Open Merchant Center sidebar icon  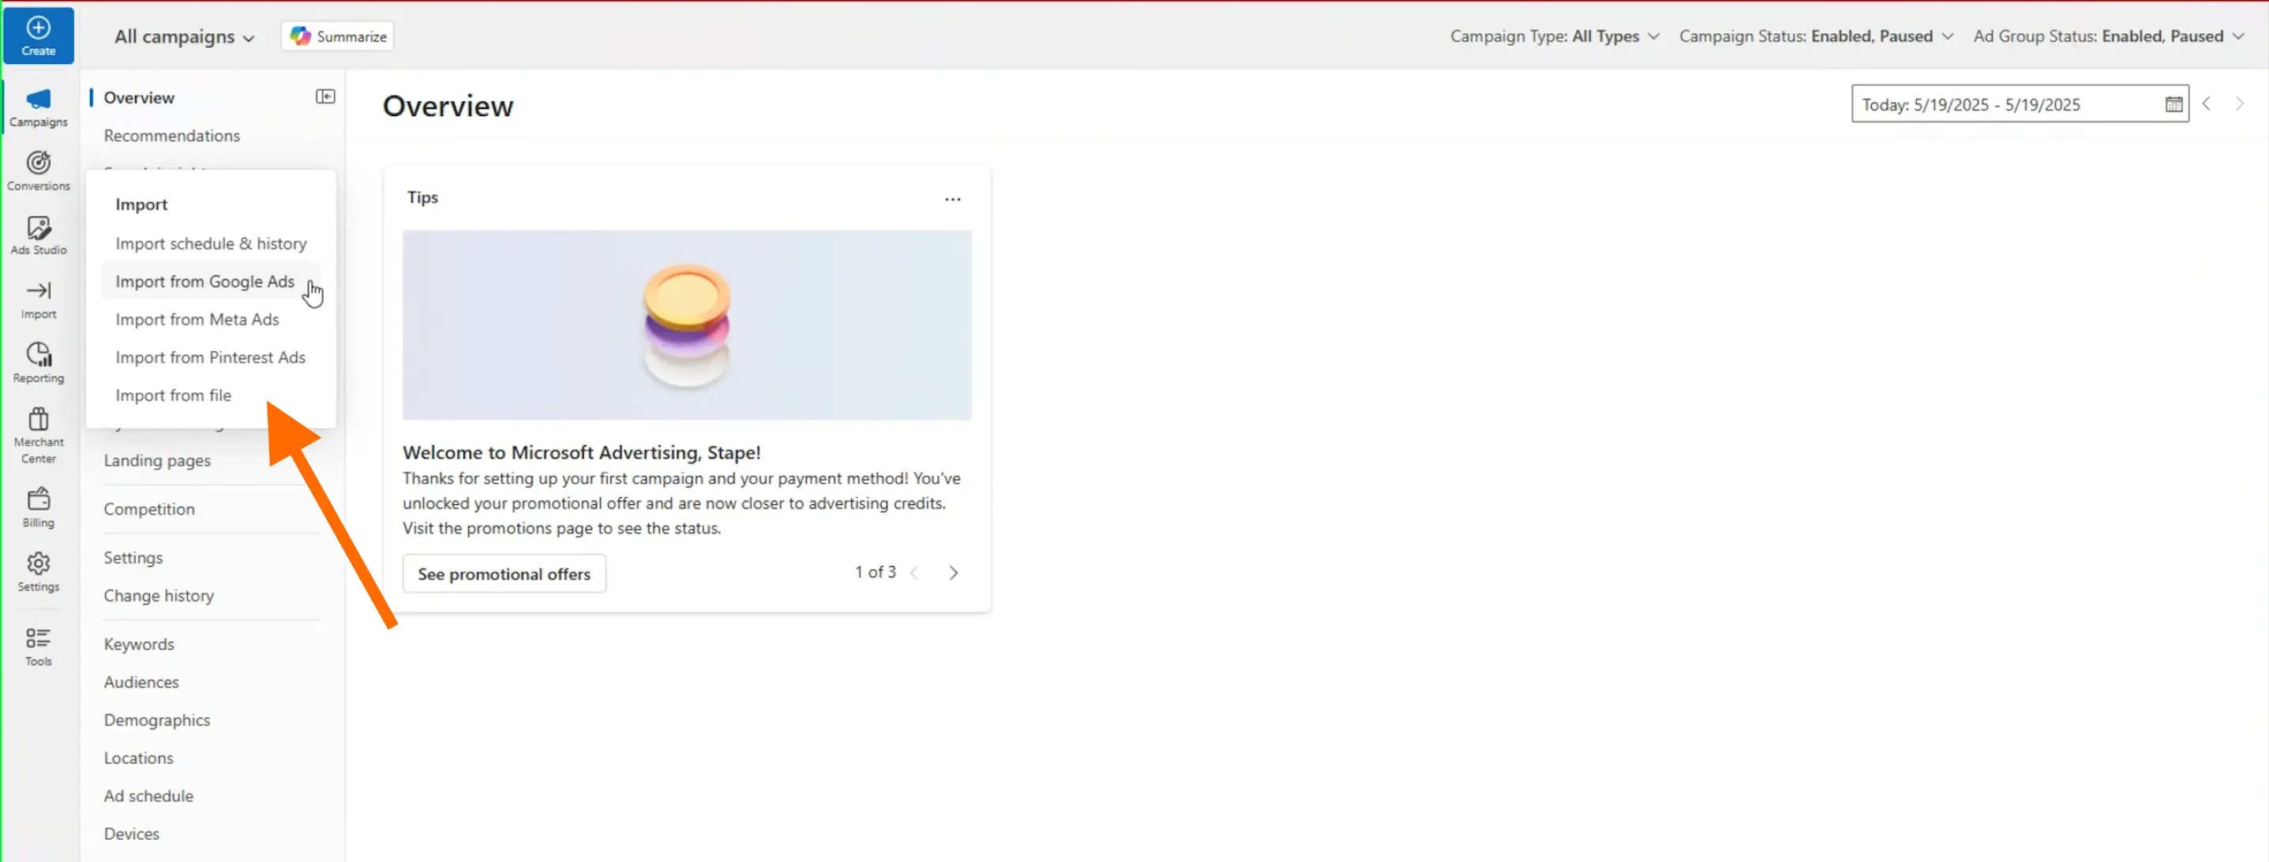[x=38, y=419]
